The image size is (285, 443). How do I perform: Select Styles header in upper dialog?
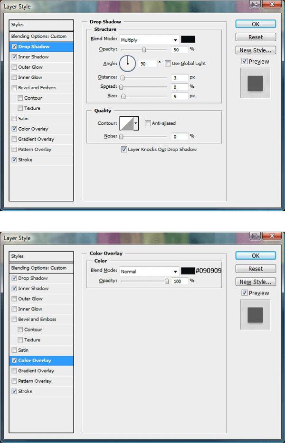pos(41,25)
